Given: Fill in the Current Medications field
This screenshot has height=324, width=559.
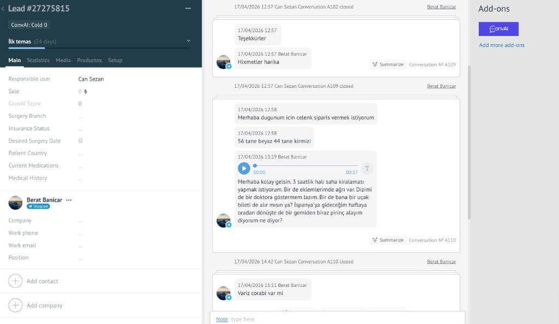Looking at the screenshot, I should pyautogui.click(x=81, y=166).
